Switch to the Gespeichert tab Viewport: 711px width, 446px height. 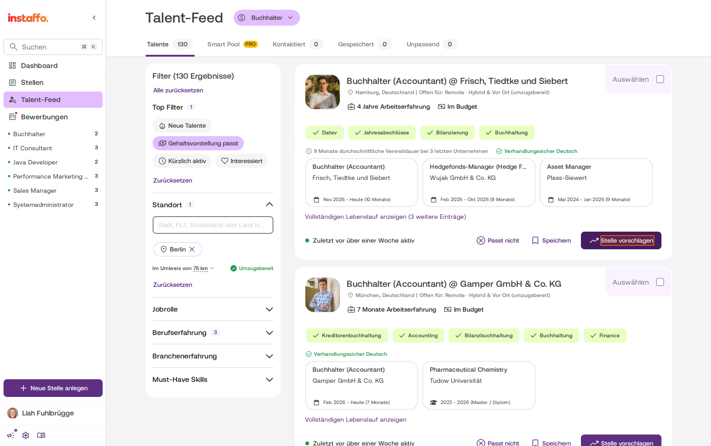365,44
